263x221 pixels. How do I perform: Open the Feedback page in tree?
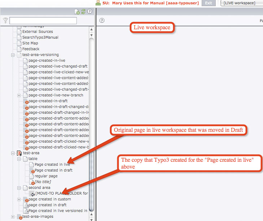31,49
